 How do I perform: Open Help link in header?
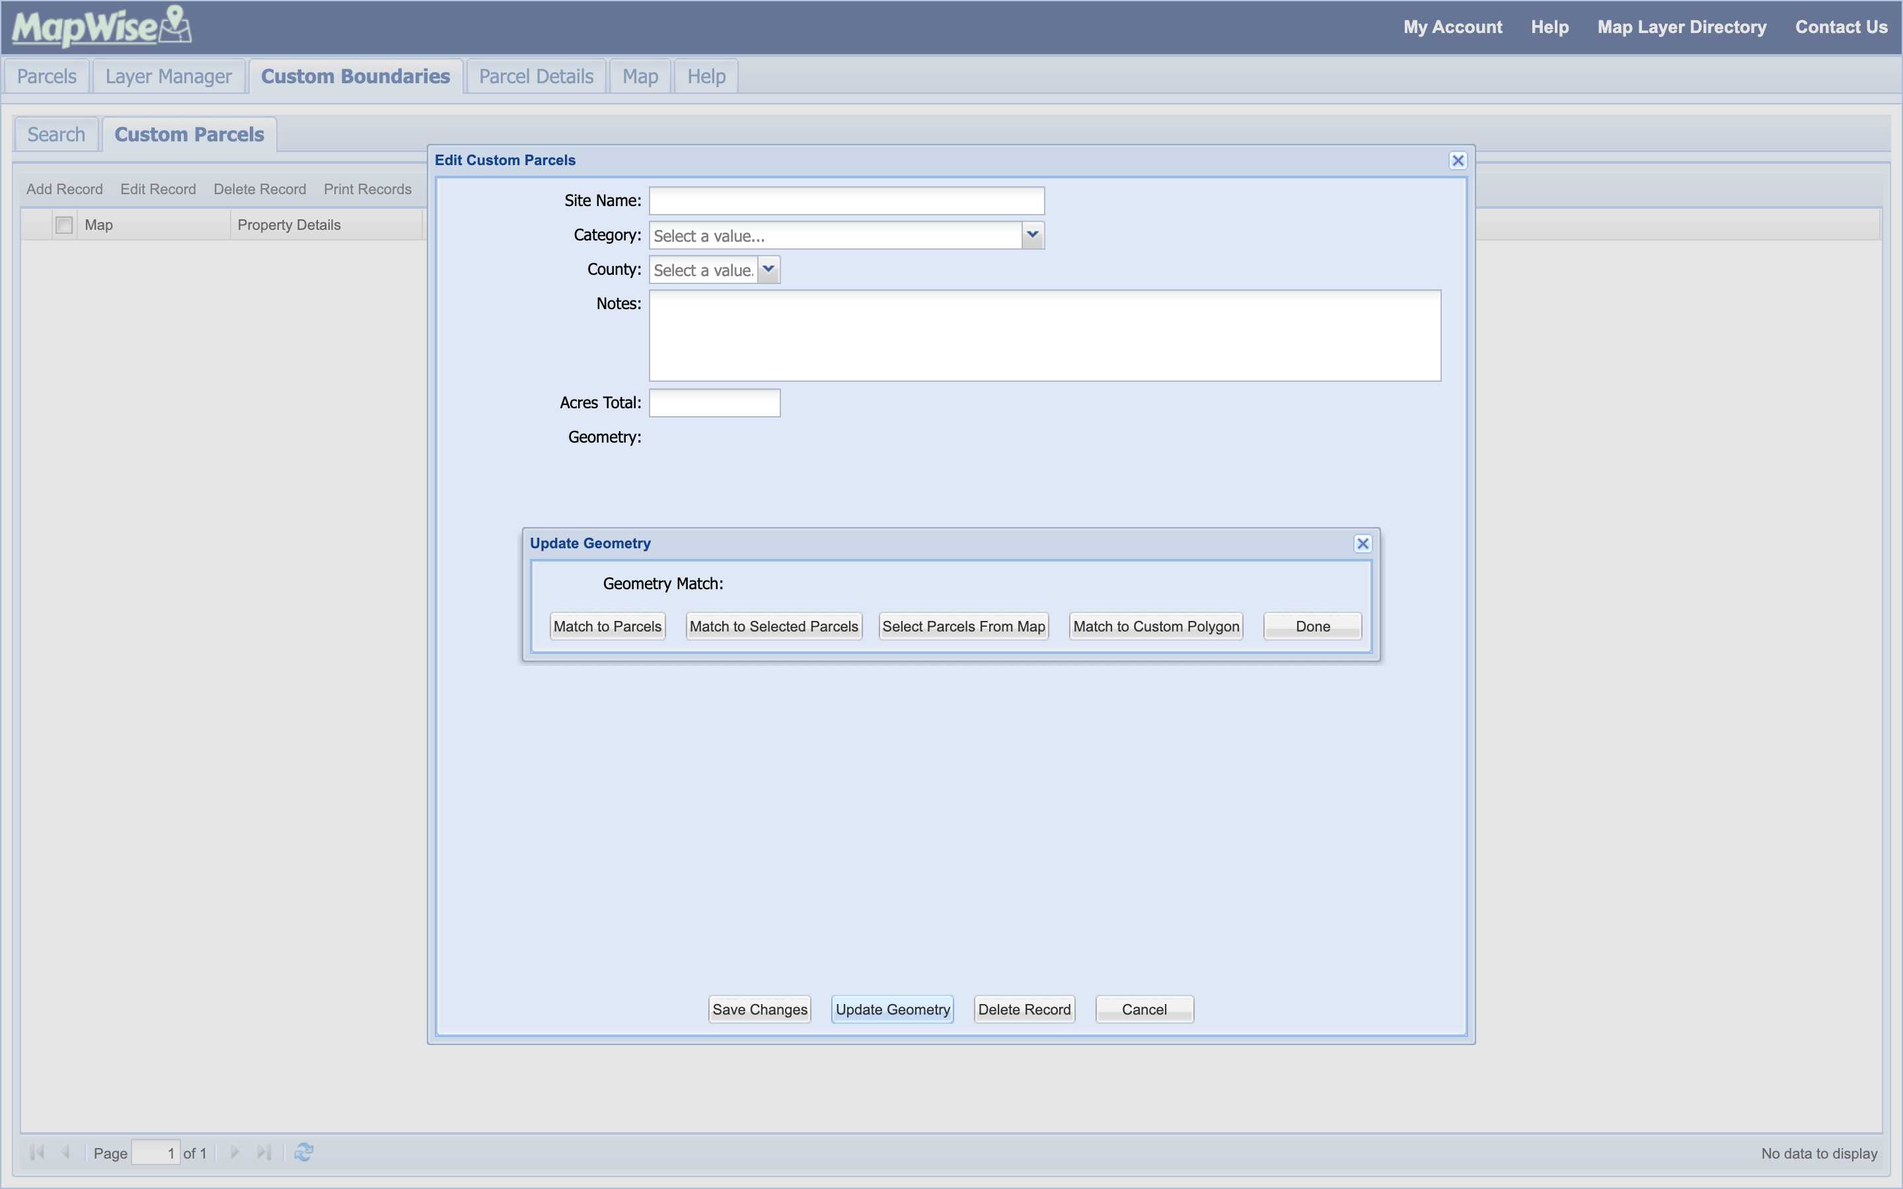1549,26
